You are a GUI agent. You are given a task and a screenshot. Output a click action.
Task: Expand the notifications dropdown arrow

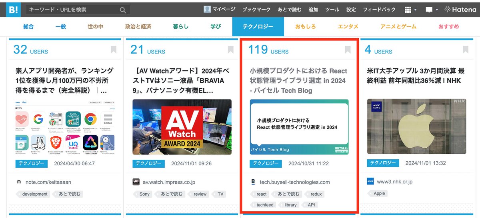(437, 10)
